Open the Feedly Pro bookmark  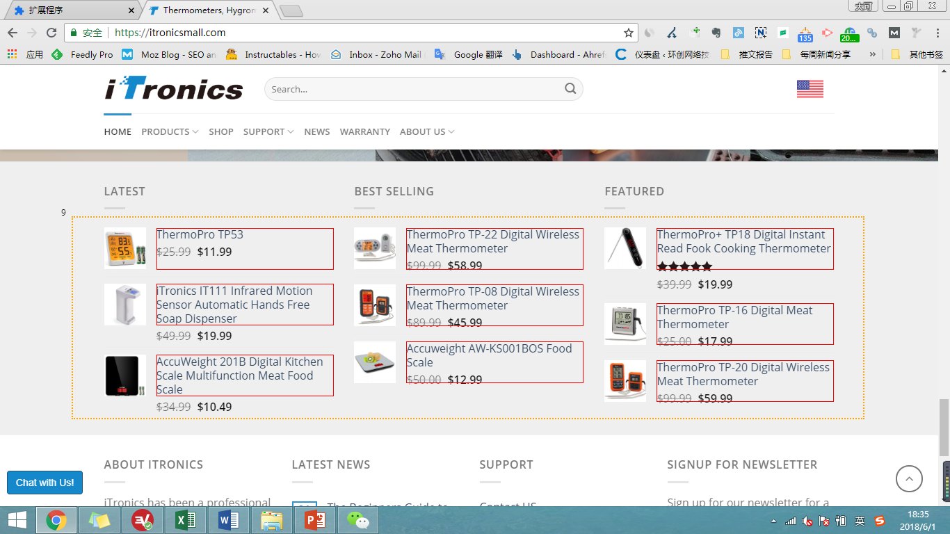tap(83, 54)
